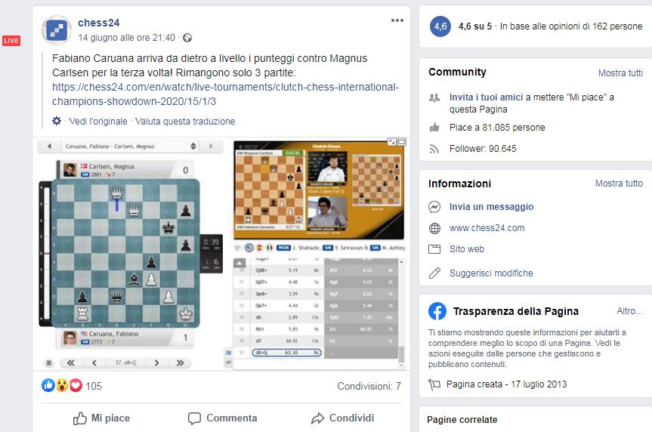
Task: Click the Sito web link
Action: click(467, 249)
